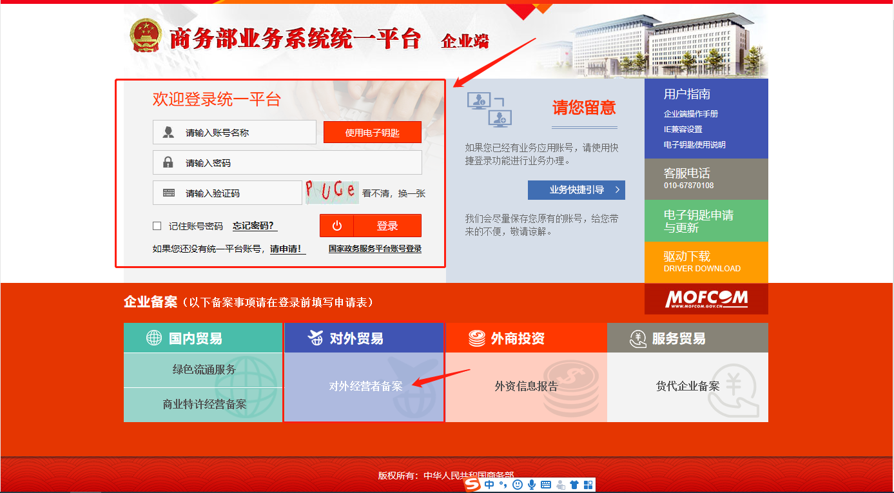Click the national emblem at page top
Viewport: 894px width, 493px height.
tap(145, 36)
